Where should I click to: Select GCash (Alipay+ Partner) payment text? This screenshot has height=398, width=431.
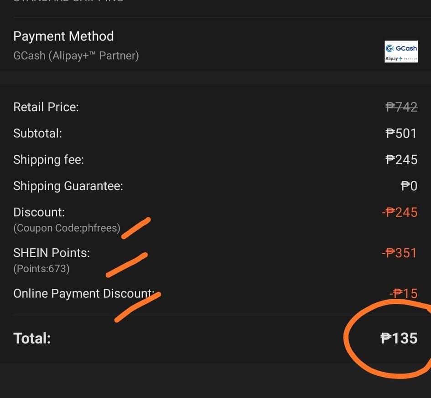76,56
